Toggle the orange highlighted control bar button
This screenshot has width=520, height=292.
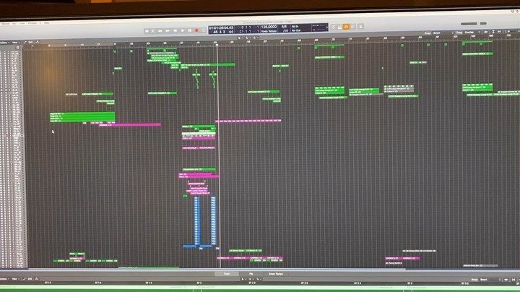346,27
